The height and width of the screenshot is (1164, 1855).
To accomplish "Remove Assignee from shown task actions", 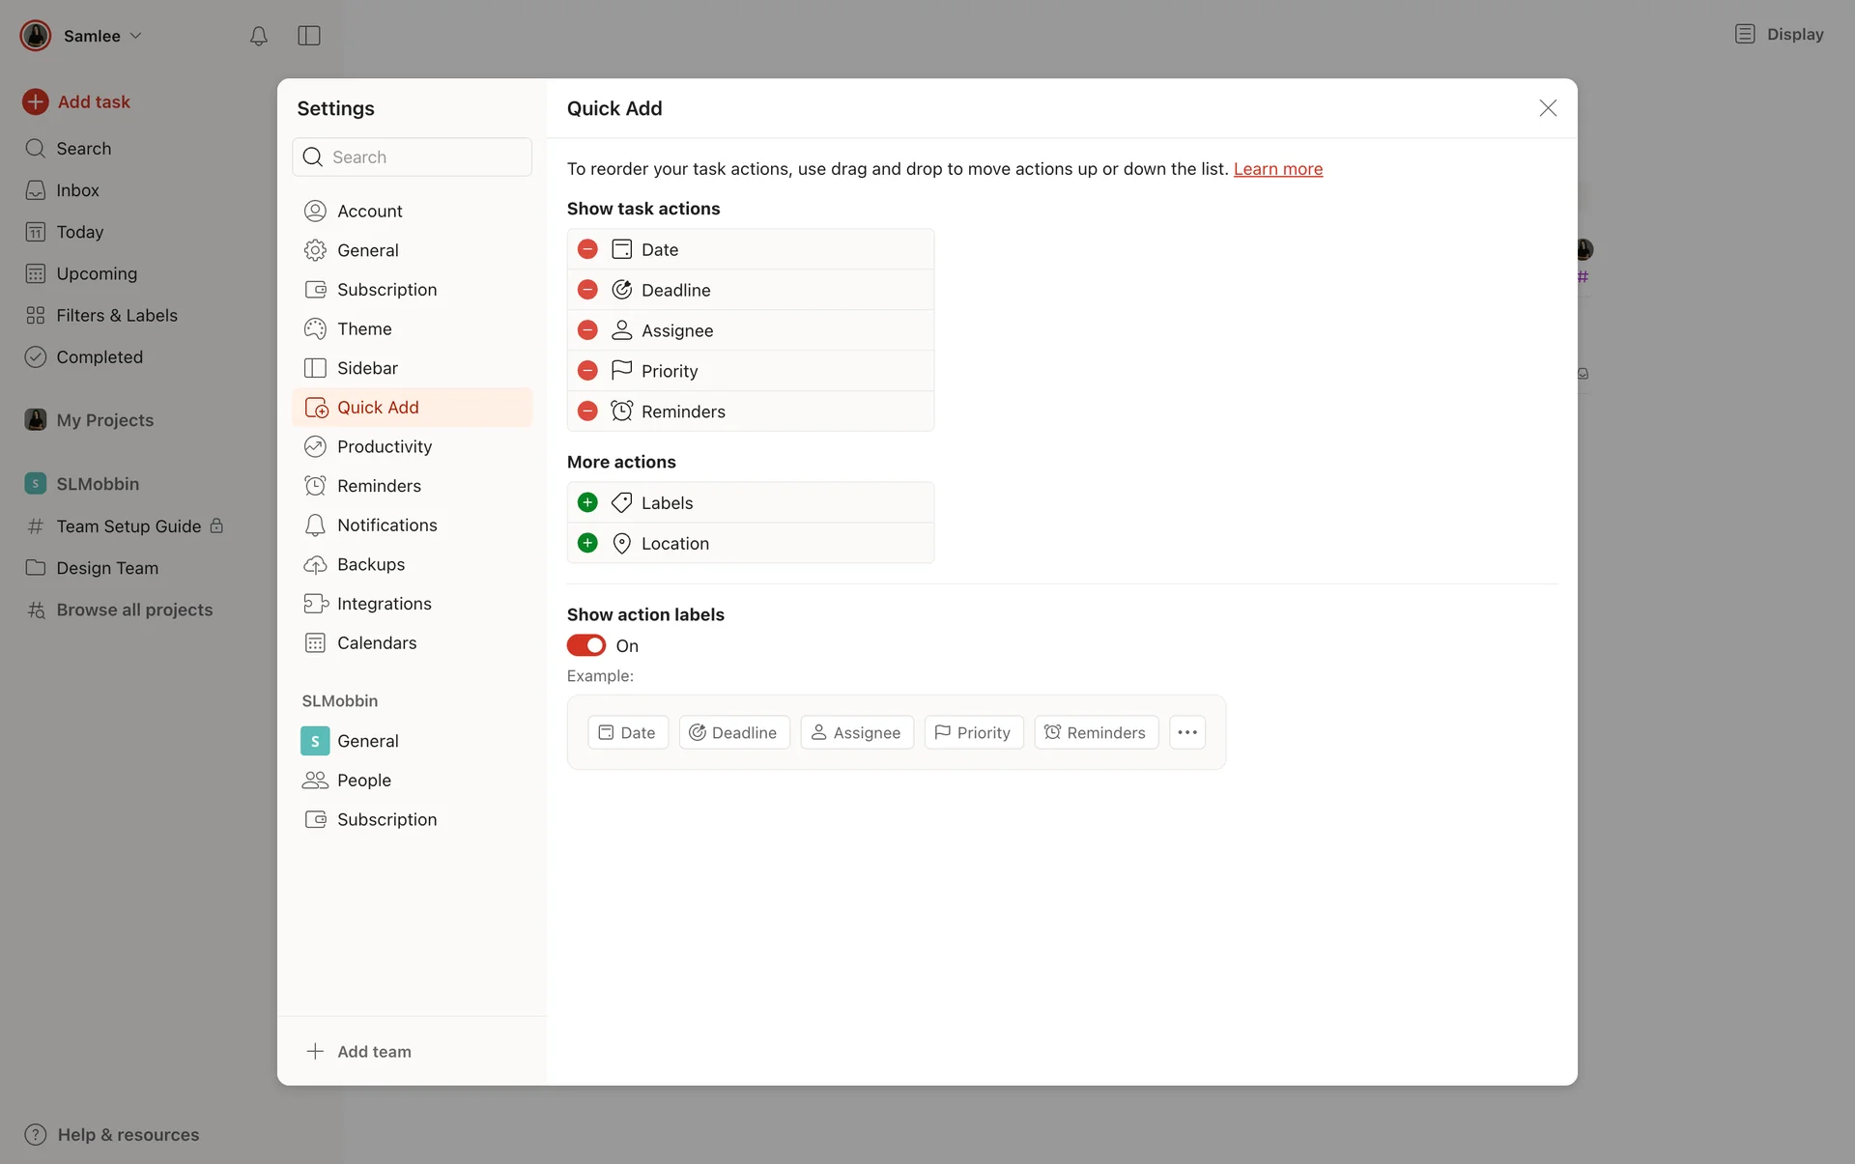I will coord(587,330).
